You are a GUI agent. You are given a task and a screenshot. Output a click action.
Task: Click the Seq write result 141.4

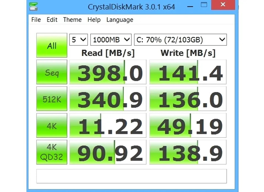[188, 72]
